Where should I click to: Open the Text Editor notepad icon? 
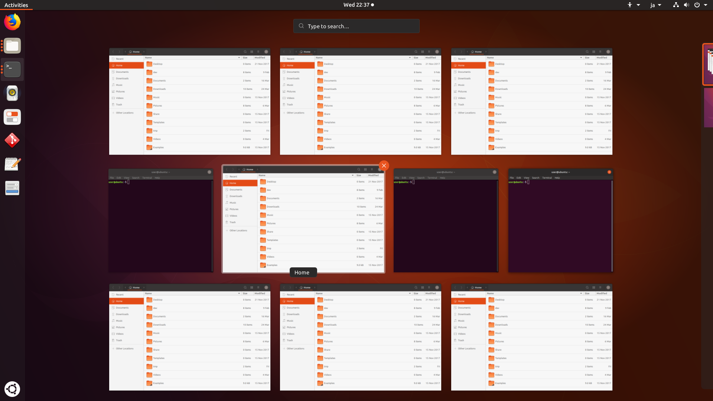click(x=12, y=164)
